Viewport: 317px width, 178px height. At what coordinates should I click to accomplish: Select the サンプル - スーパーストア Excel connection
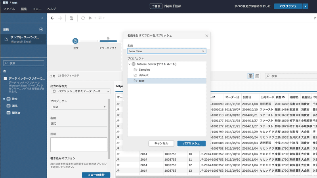23,39
